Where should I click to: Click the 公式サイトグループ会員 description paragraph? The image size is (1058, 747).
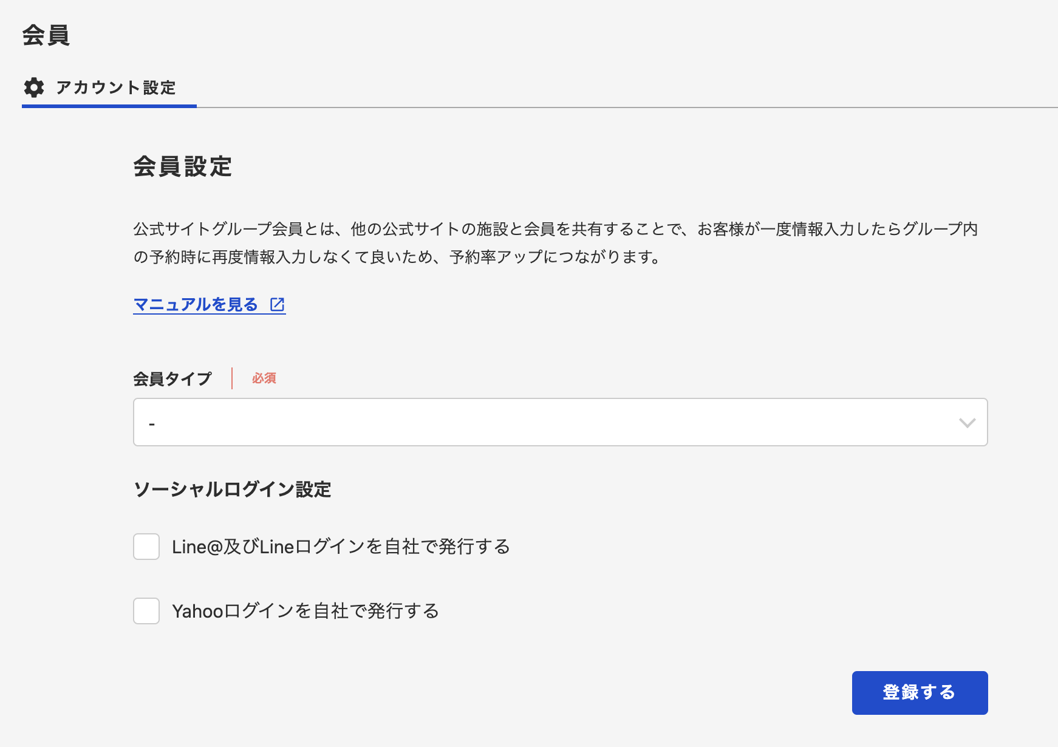click(x=555, y=243)
